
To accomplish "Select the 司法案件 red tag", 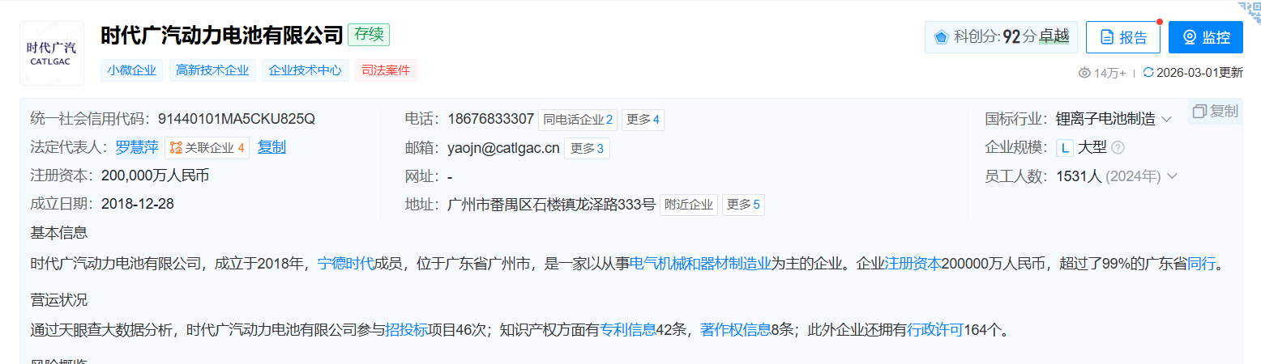I will (386, 70).
